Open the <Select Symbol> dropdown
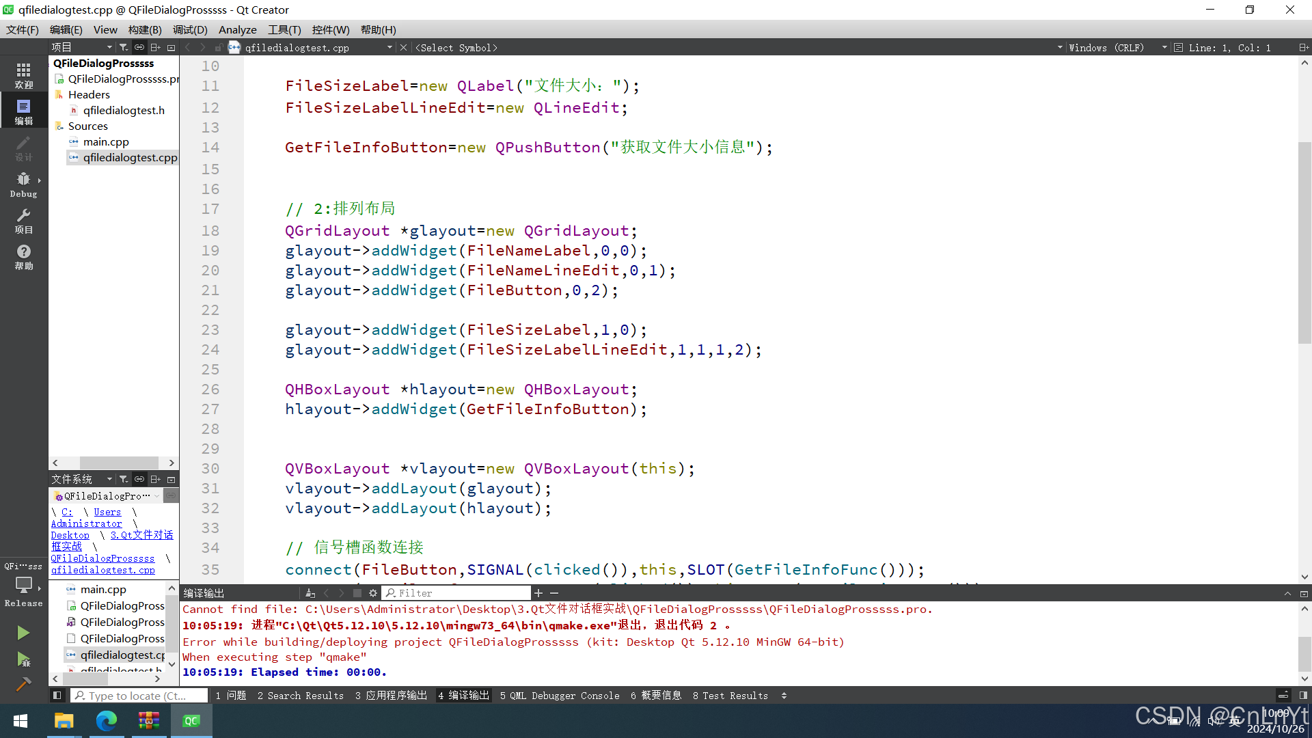Screen dimensions: 1312x738 click(x=456, y=47)
